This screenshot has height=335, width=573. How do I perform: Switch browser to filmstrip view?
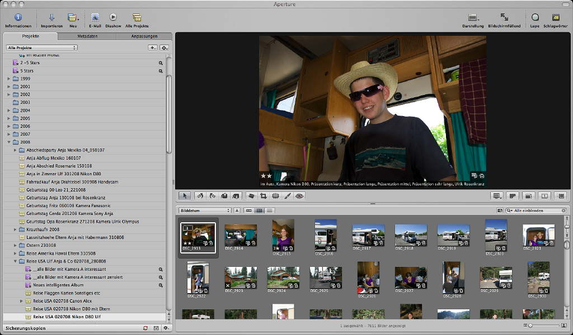pos(249,210)
